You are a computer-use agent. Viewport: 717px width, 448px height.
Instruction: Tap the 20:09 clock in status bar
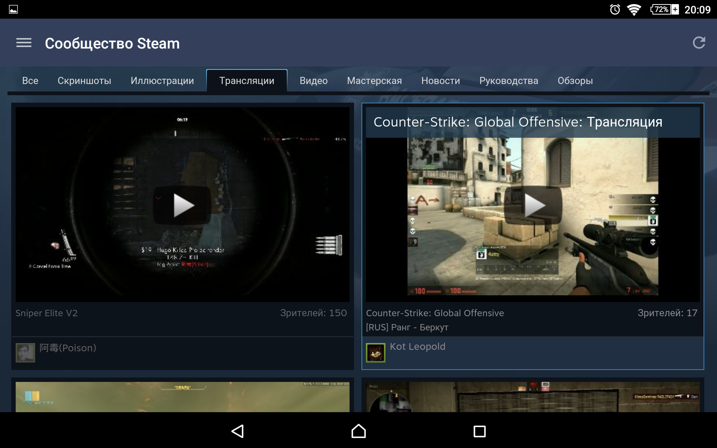(x=697, y=10)
